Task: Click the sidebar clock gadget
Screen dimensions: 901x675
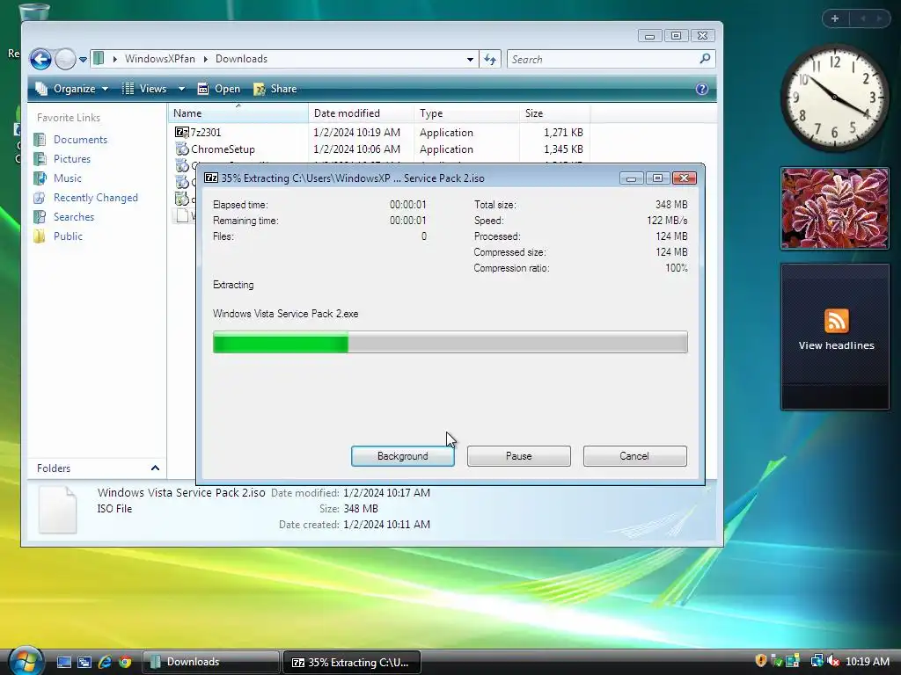Action: click(834, 98)
